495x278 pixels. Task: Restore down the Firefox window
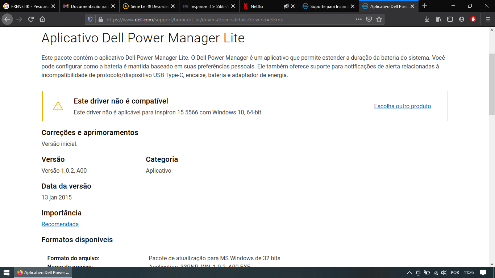click(x=470, y=6)
